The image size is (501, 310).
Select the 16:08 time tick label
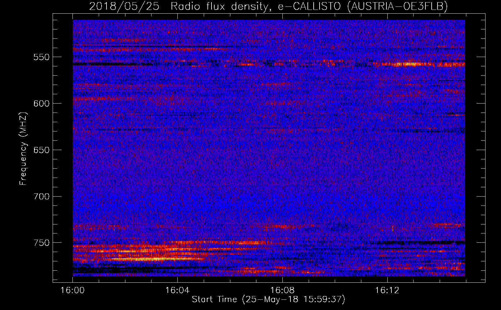282,290
